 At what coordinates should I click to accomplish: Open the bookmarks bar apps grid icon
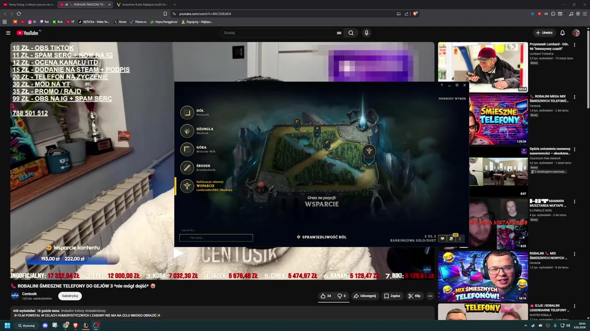click(5, 22)
